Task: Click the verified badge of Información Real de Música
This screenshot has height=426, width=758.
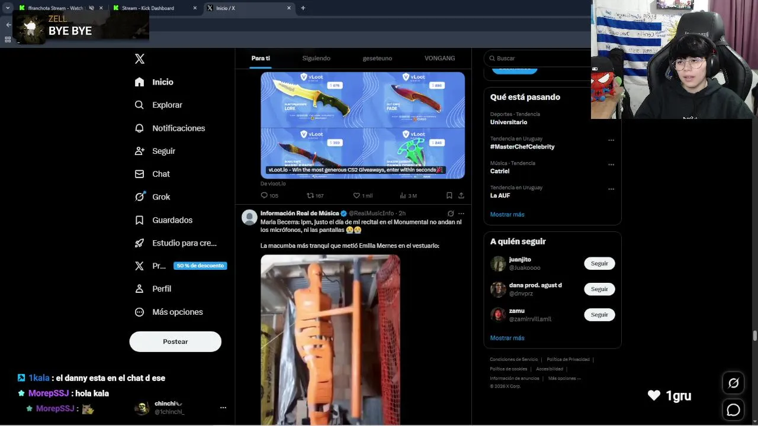Action: click(343, 213)
